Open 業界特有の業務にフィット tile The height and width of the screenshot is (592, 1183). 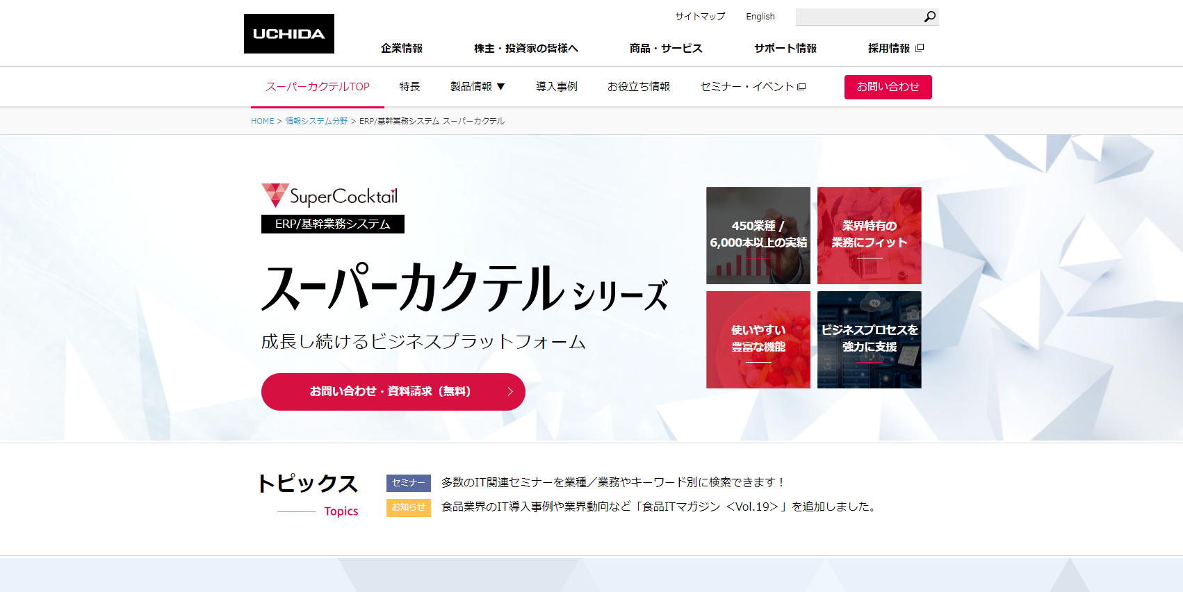point(870,236)
